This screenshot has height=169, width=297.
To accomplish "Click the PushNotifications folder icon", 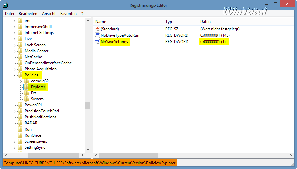I will coord(20,117).
